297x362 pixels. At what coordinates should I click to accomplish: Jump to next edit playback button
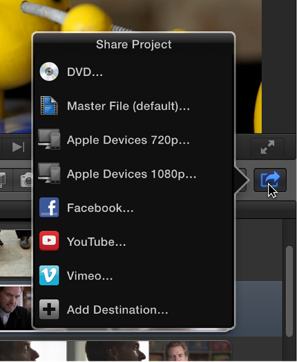18,147
